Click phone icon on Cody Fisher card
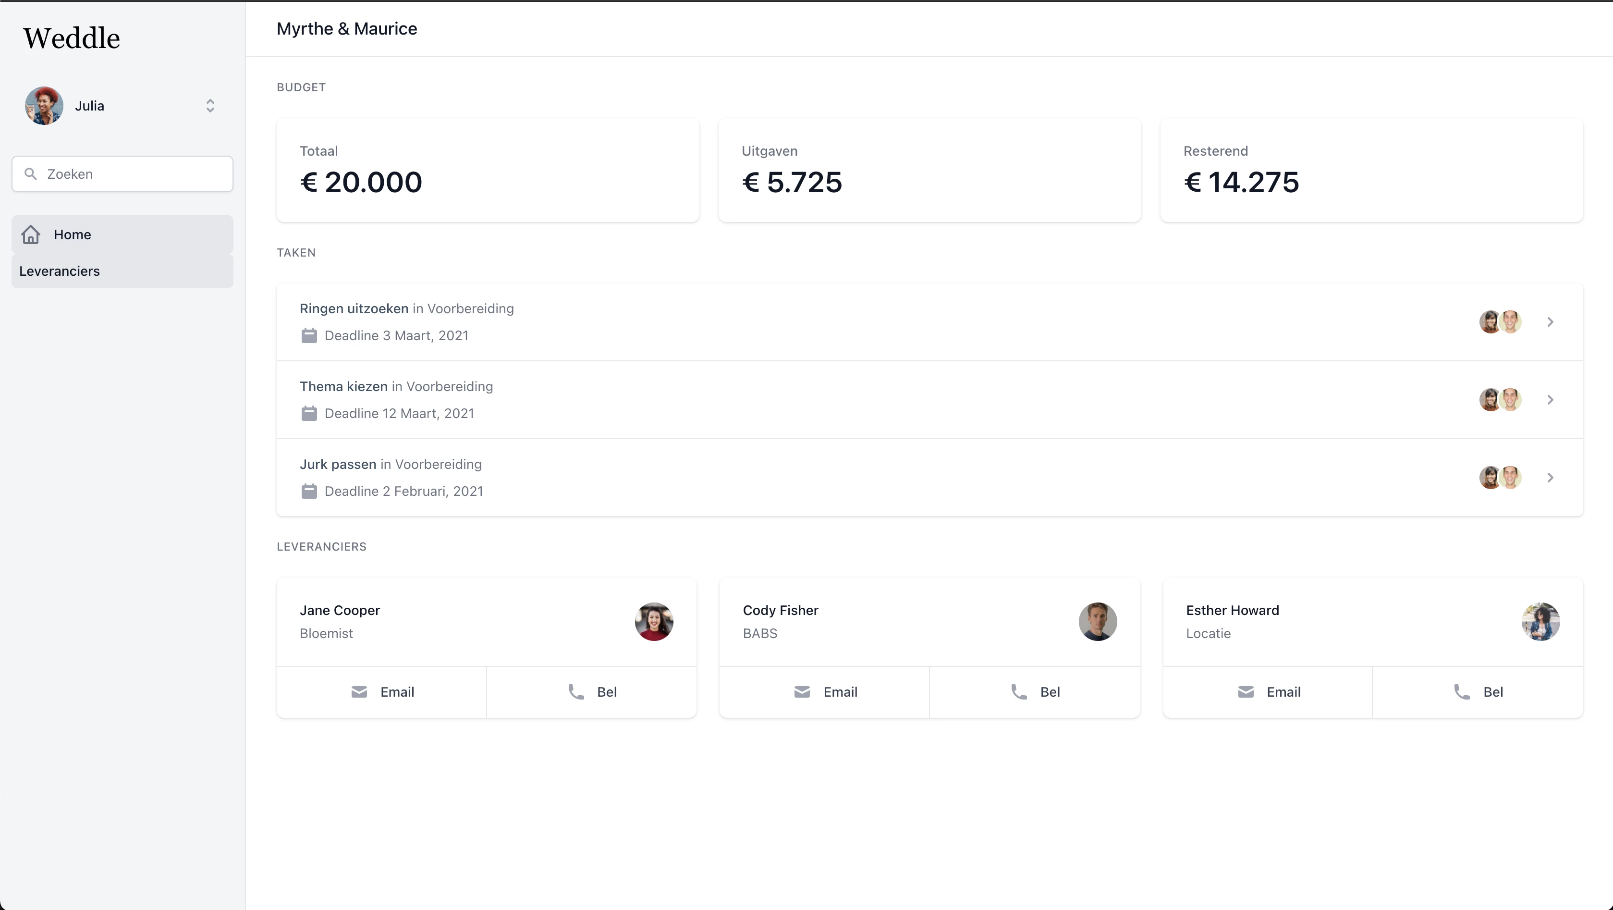 point(1019,691)
